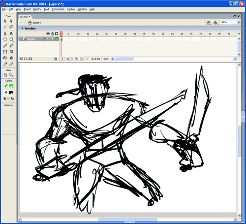Open the View menu
Viewport: 246px width, 224px height.
tap(18, 9)
